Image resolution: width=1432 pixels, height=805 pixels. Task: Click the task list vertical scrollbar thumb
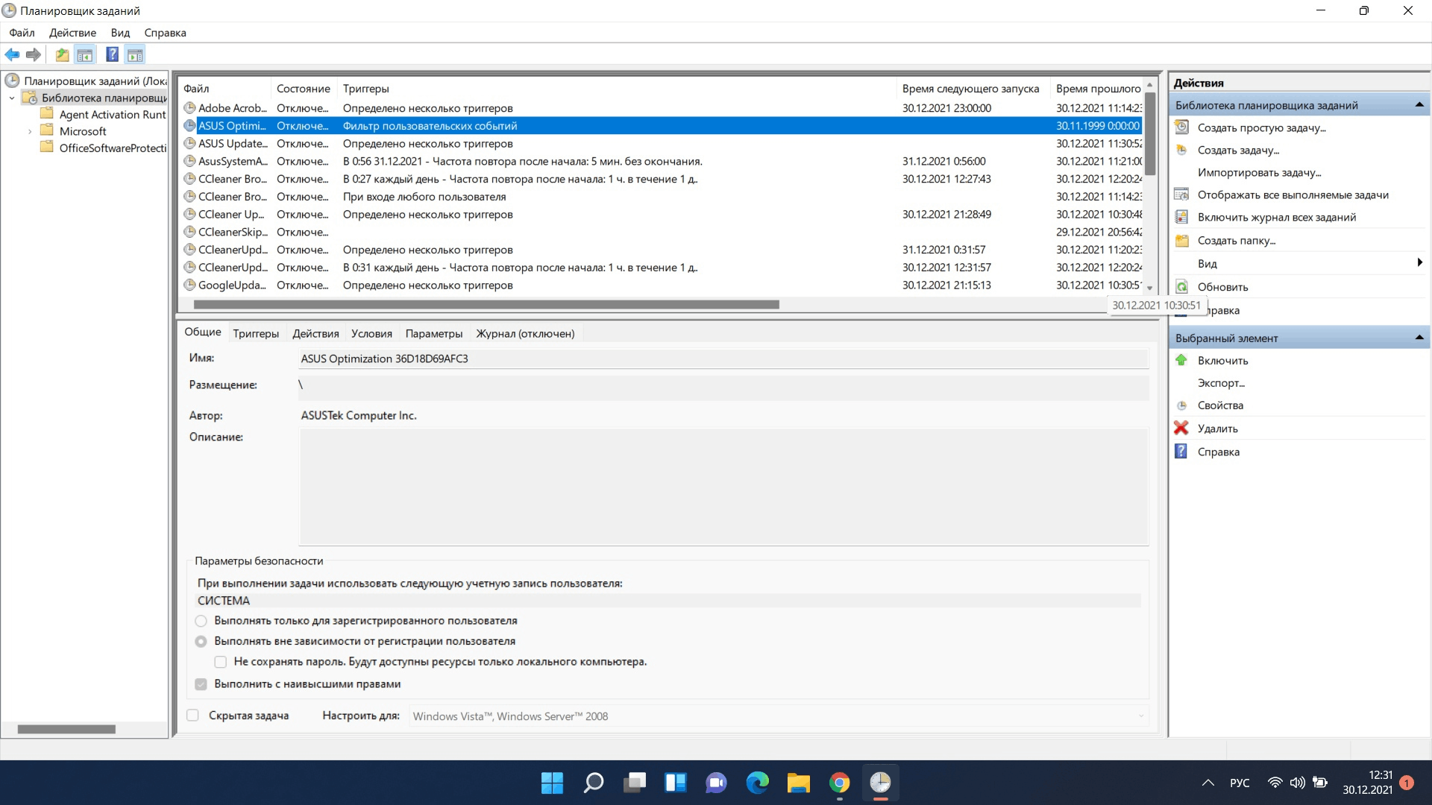point(1150,133)
